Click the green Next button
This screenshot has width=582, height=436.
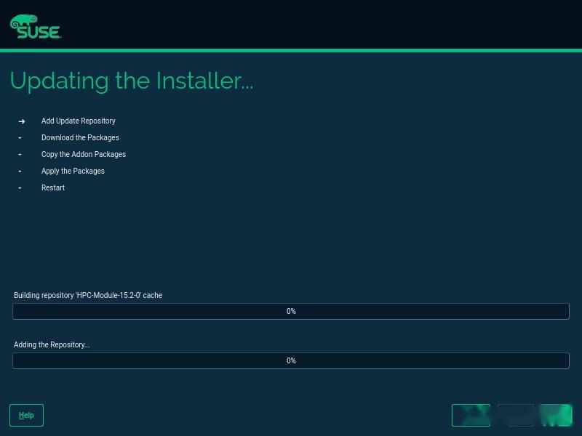click(x=556, y=415)
